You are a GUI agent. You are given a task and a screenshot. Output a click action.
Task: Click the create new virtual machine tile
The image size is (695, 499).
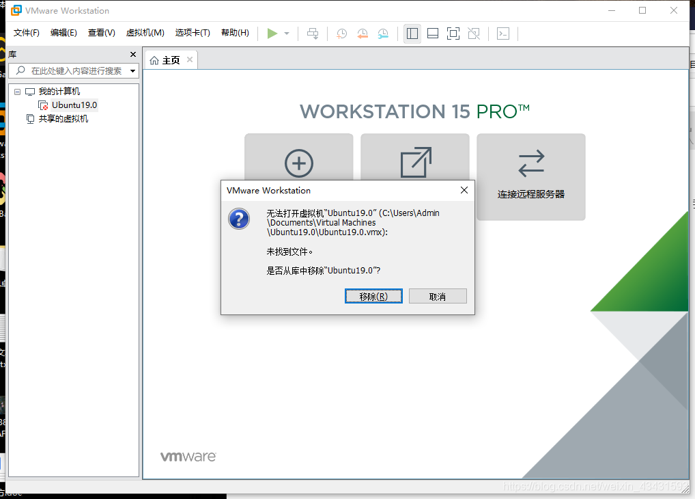(299, 157)
